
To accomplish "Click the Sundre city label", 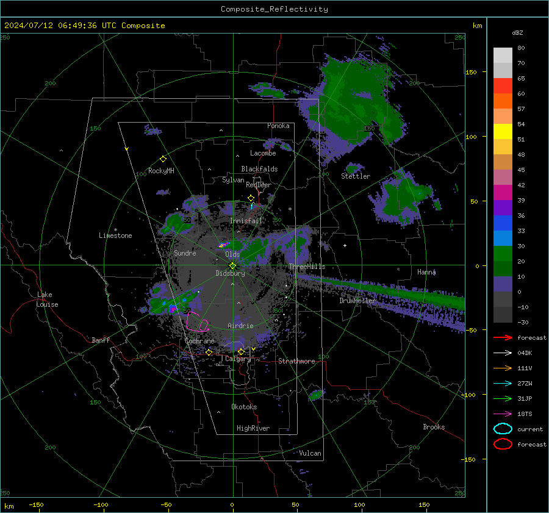I will (185, 253).
